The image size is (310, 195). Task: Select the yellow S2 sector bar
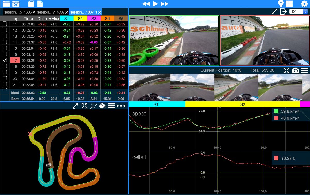point(243,104)
